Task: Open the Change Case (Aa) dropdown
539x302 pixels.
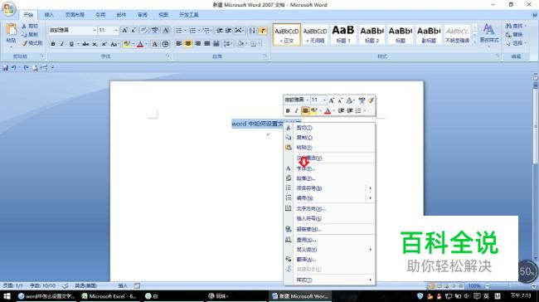Action: pos(114,44)
